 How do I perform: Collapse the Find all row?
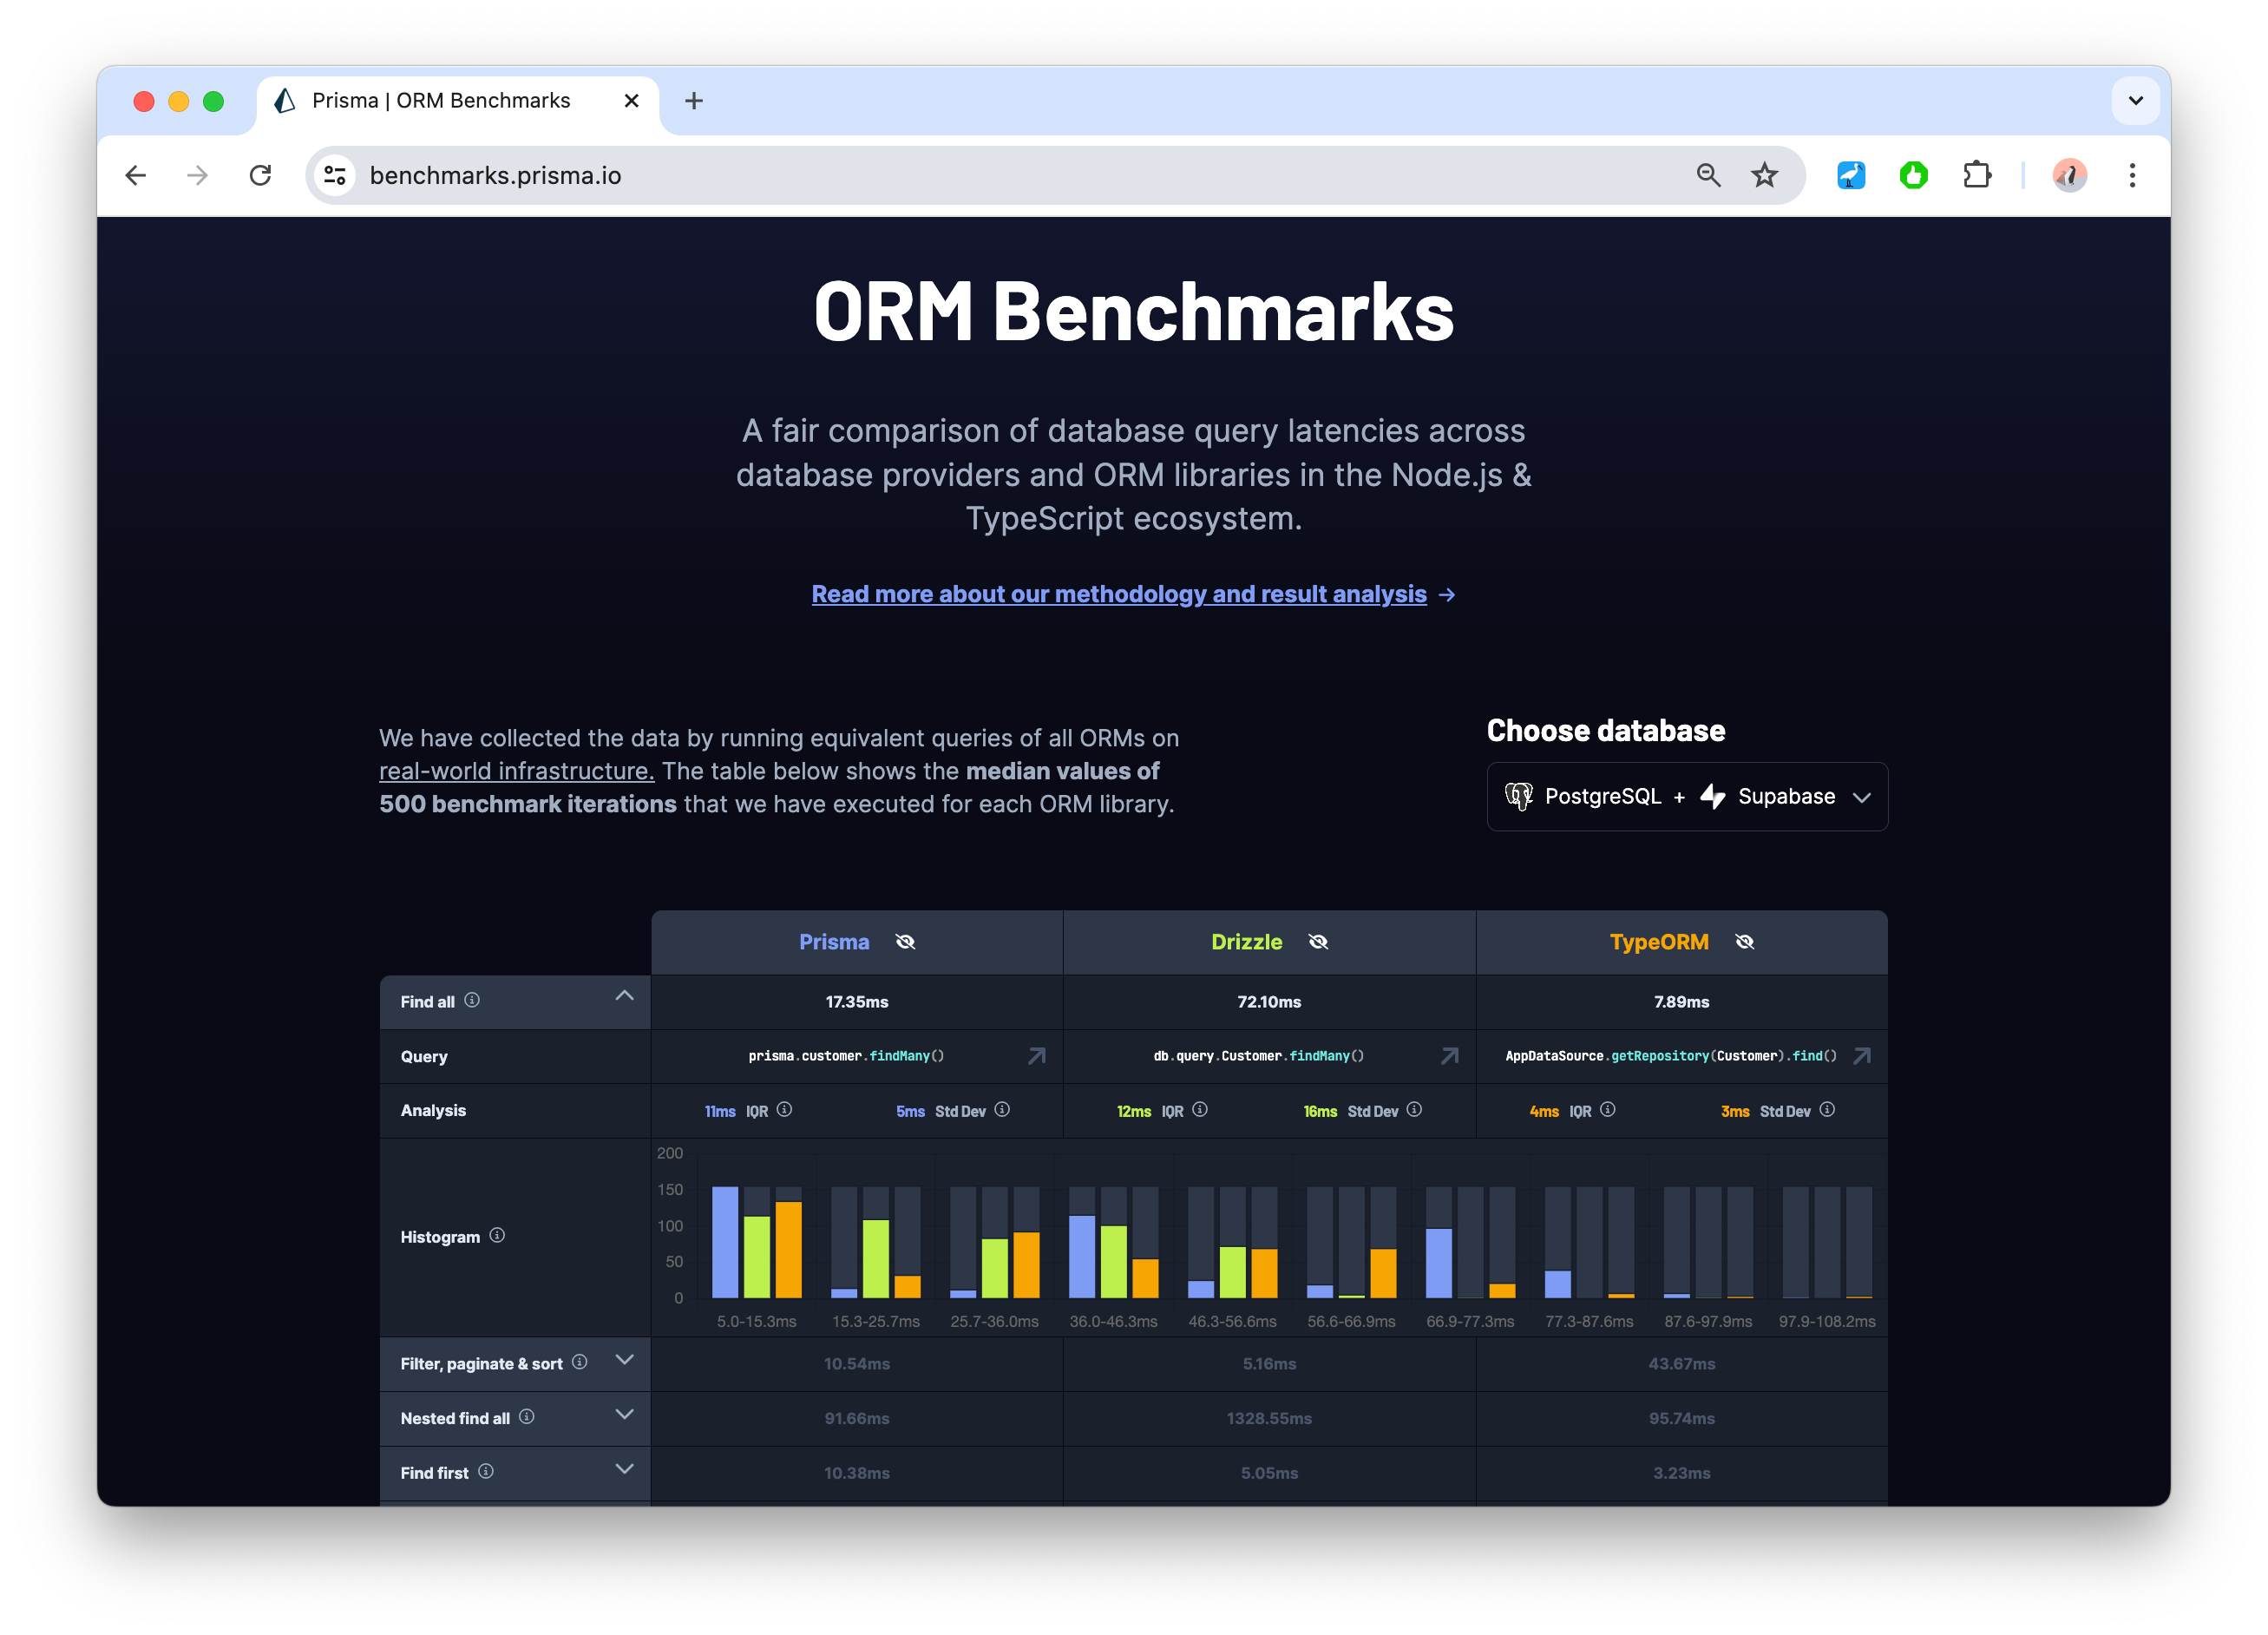pyautogui.click(x=624, y=996)
